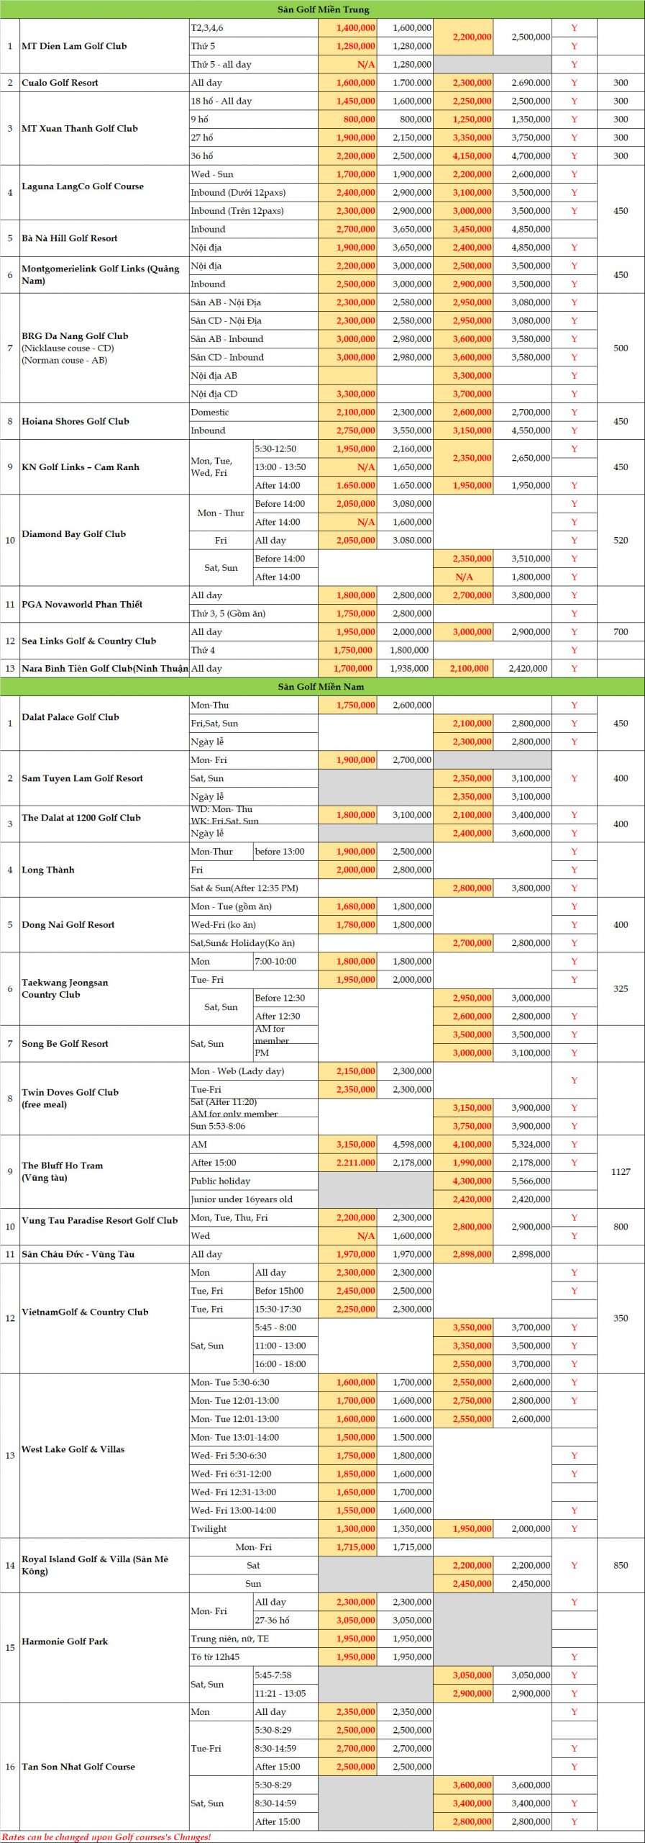
Task: Click 'Junior under 16years old' cell
Action: coord(253,1199)
